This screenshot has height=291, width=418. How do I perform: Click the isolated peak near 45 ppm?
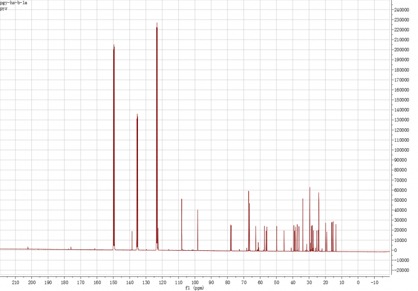(x=284, y=241)
